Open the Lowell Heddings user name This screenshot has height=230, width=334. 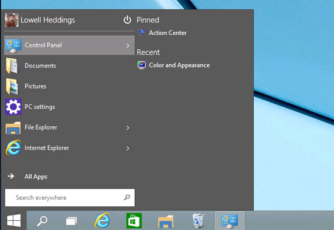pyautogui.click(x=48, y=20)
